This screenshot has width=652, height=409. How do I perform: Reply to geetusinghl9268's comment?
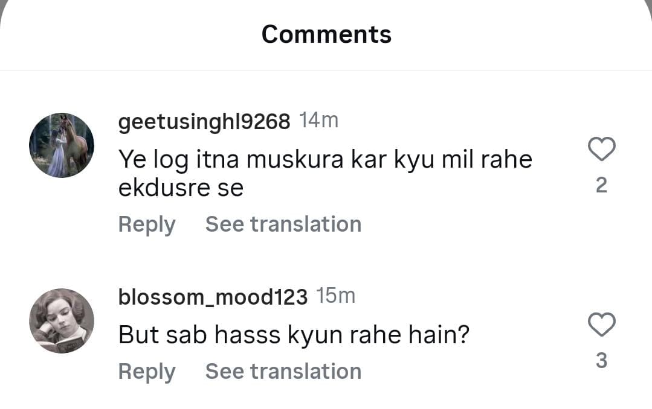(147, 224)
